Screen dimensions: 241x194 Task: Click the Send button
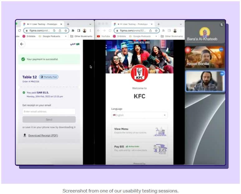(49, 120)
